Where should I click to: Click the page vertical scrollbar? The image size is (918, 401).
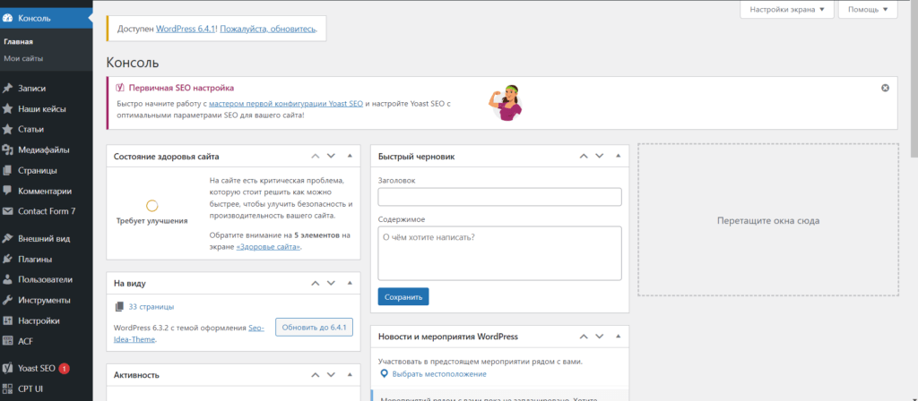[914, 79]
